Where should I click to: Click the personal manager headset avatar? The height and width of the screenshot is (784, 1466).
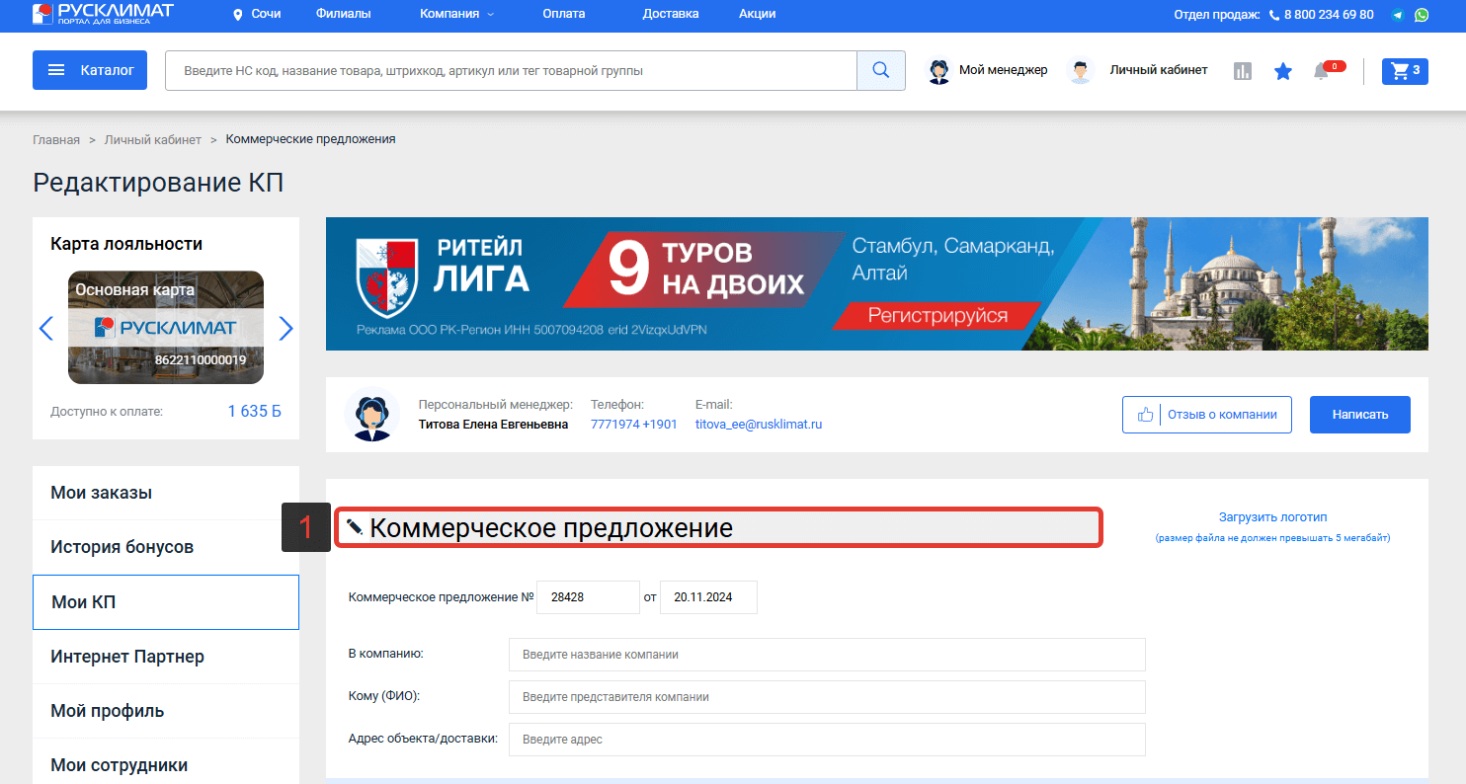coord(372,415)
